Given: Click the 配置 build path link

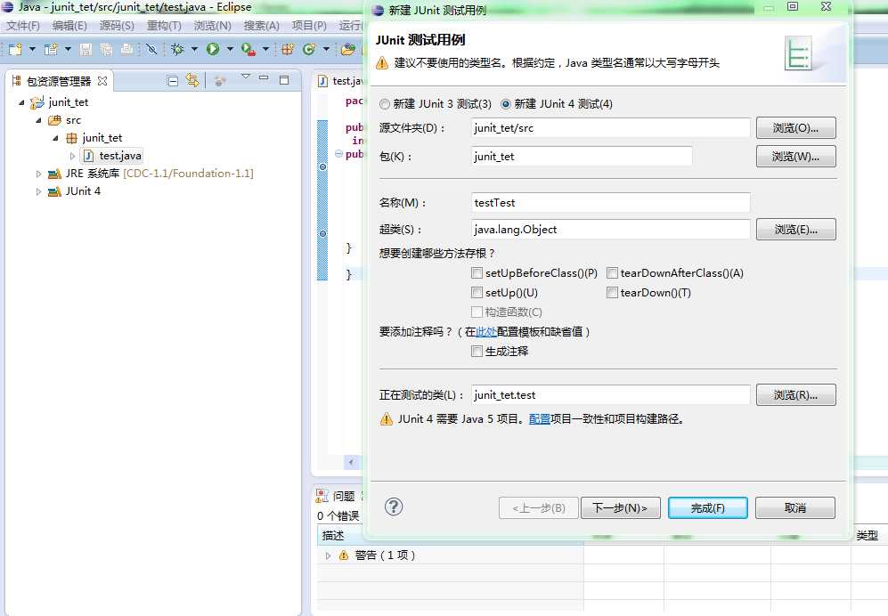Looking at the screenshot, I should tap(540, 419).
